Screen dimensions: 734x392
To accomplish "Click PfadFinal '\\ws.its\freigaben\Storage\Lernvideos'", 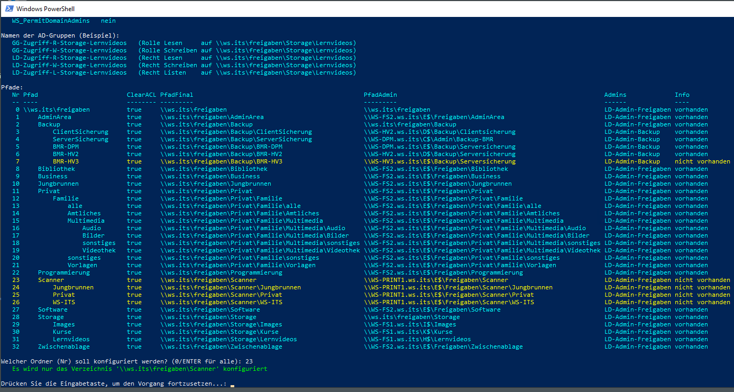I will (228, 339).
